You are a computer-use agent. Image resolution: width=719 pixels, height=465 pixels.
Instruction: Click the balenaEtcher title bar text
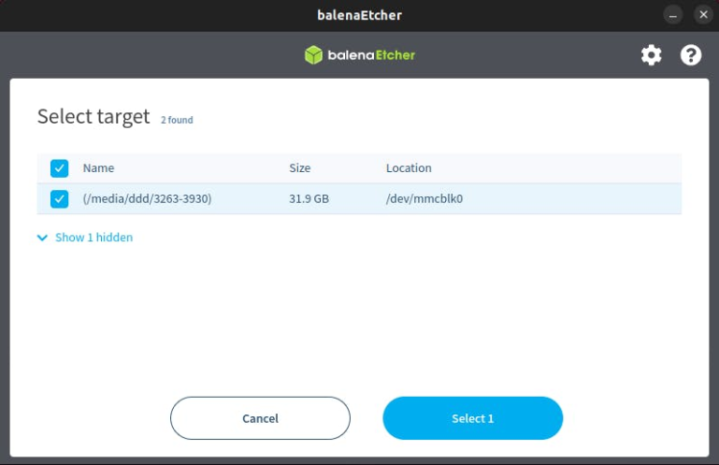point(359,15)
